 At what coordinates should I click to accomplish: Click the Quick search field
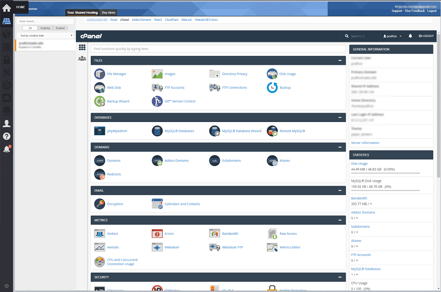coord(45,21)
